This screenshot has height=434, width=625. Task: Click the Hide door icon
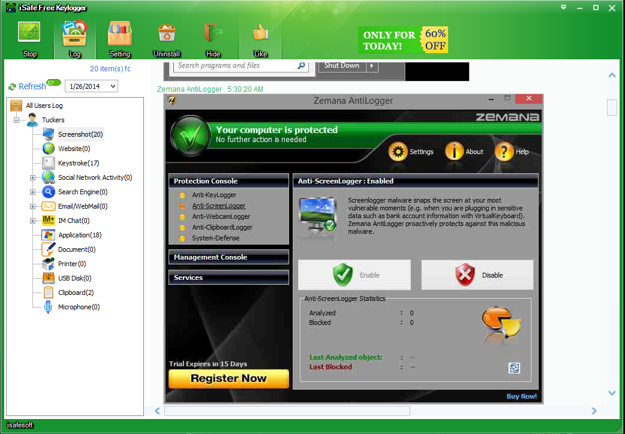(x=214, y=33)
